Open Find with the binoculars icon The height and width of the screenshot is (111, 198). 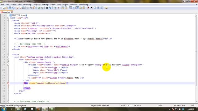click(47, 8)
